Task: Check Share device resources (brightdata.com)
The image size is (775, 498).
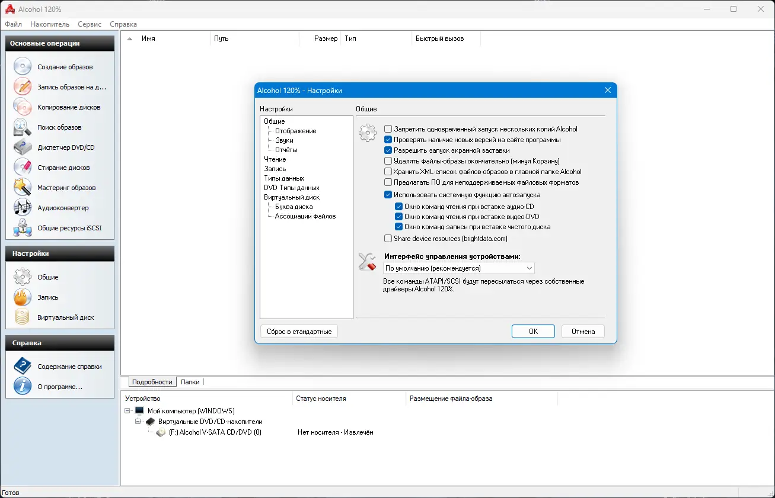Action: click(388, 238)
